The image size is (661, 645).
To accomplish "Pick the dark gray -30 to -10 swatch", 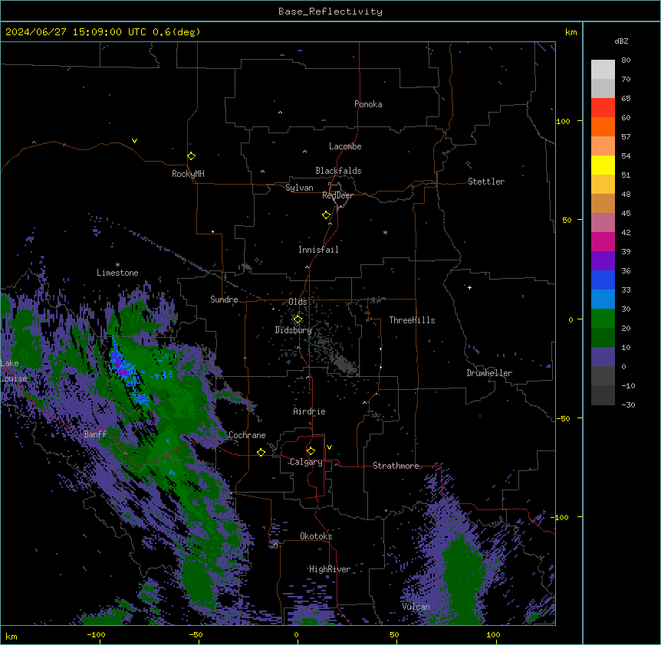I will 603,395.
